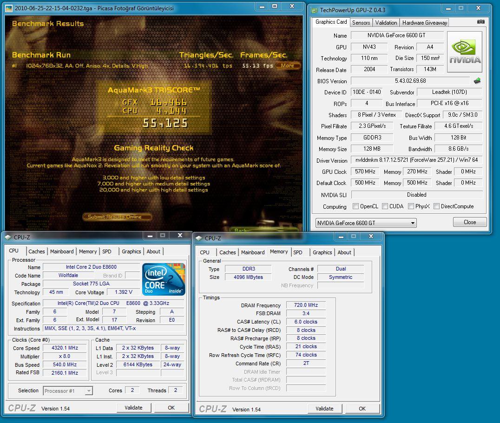
Task: Click OK in the left CPU-Z window
Action: coord(171,408)
